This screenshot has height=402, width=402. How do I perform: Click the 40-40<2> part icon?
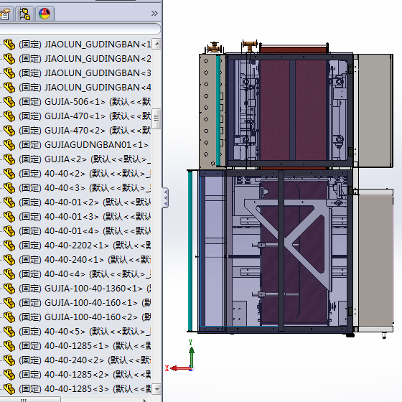(x=9, y=174)
